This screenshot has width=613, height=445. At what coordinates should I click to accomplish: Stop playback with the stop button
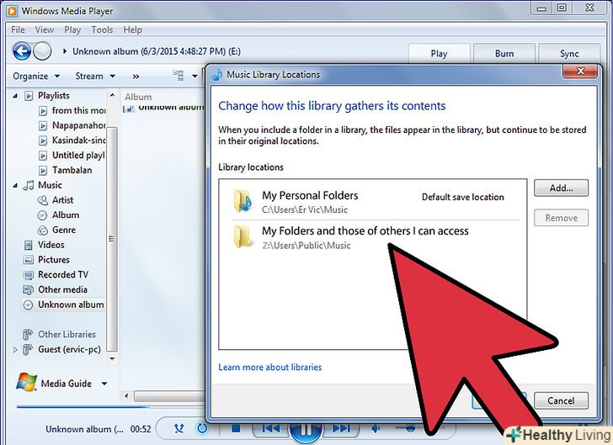[x=236, y=428]
